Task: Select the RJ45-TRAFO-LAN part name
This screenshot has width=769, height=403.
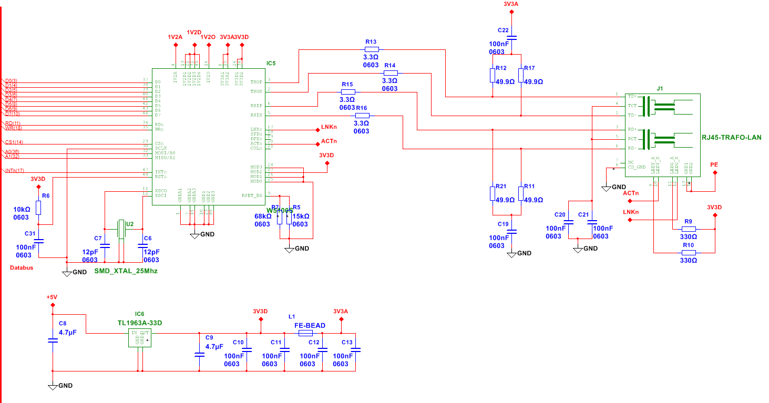Action: (x=731, y=137)
